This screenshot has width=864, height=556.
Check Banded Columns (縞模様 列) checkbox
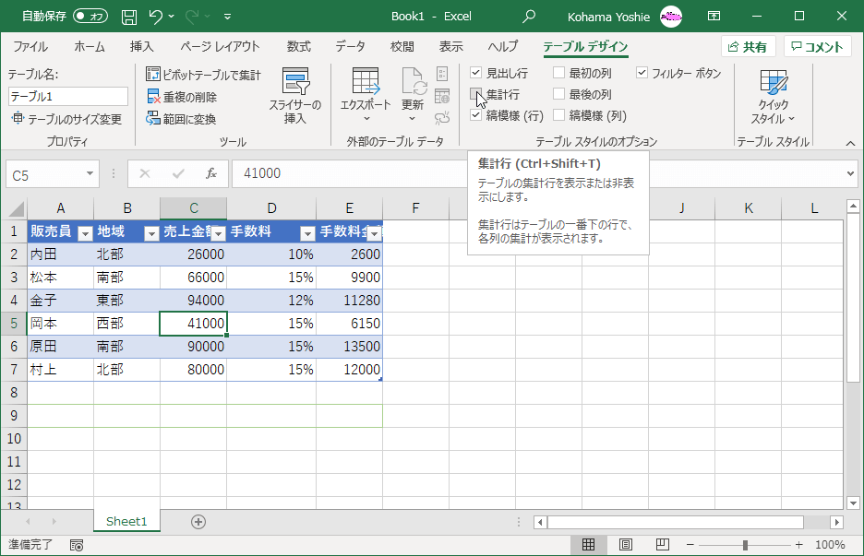pos(558,115)
